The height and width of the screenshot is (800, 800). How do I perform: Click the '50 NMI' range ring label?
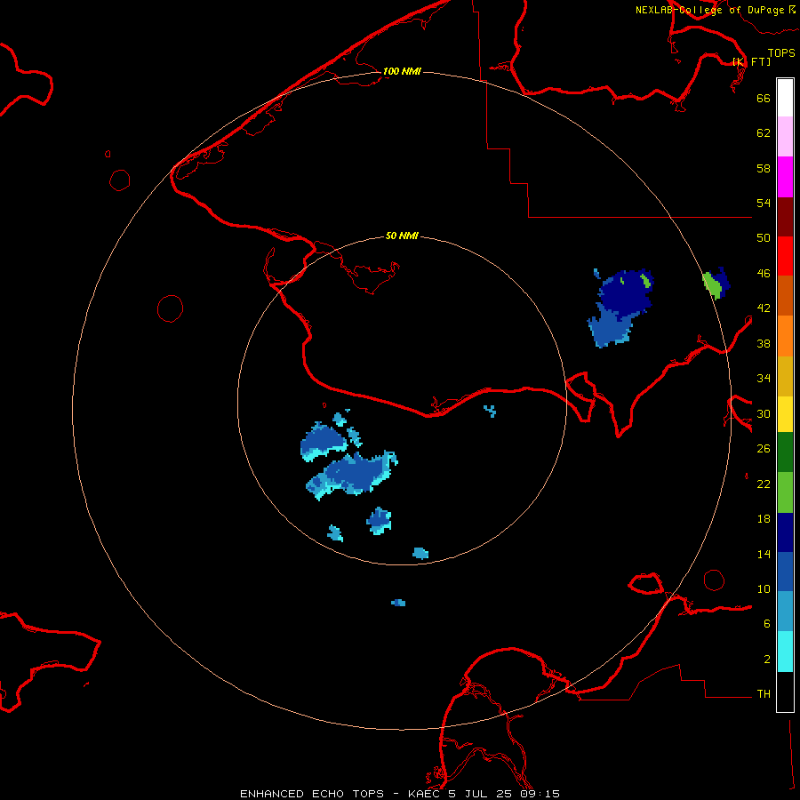click(x=402, y=236)
